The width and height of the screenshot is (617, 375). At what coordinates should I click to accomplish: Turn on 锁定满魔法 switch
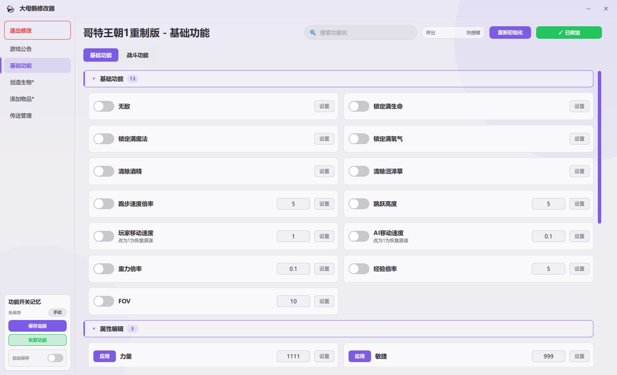click(104, 139)
